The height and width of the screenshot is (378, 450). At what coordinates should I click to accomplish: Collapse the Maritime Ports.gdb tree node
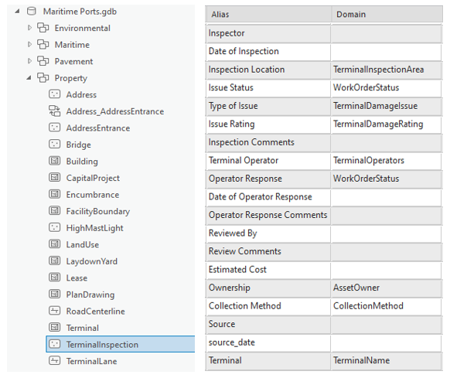[x=17, y=12]
